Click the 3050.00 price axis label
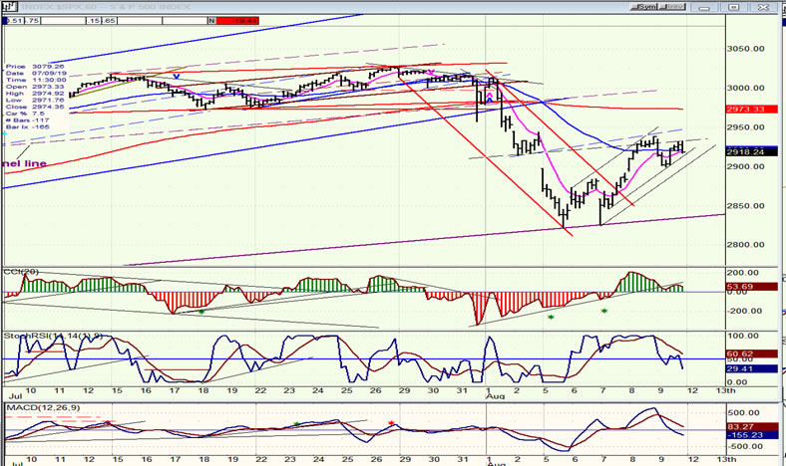 click(746, 49)
